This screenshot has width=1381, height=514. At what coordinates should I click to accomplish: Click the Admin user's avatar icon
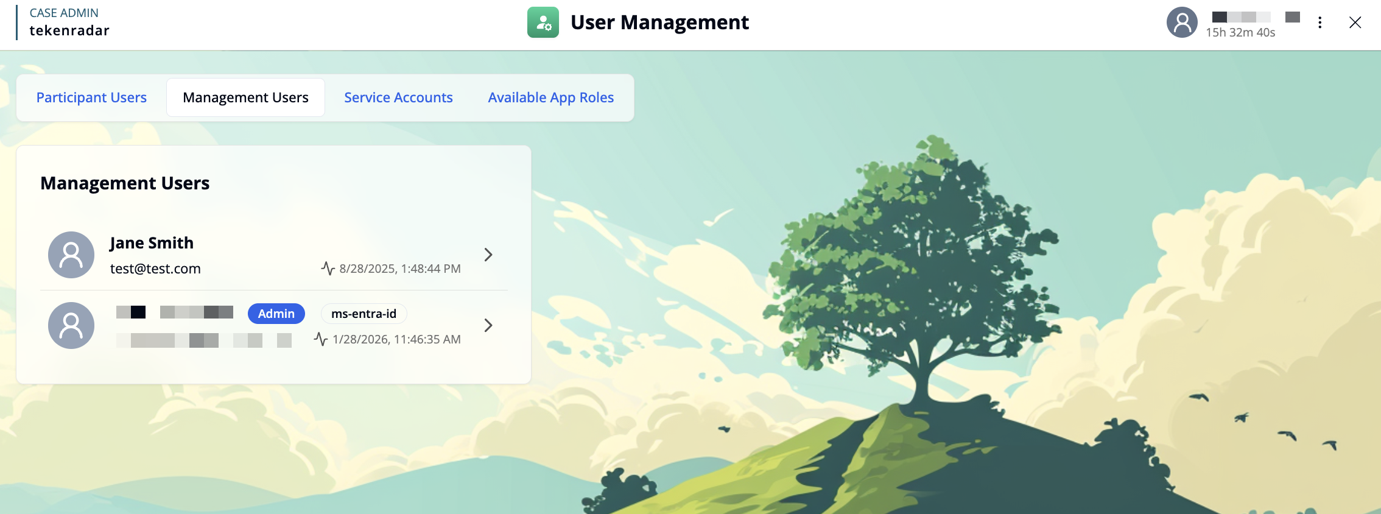click(71, 325)
